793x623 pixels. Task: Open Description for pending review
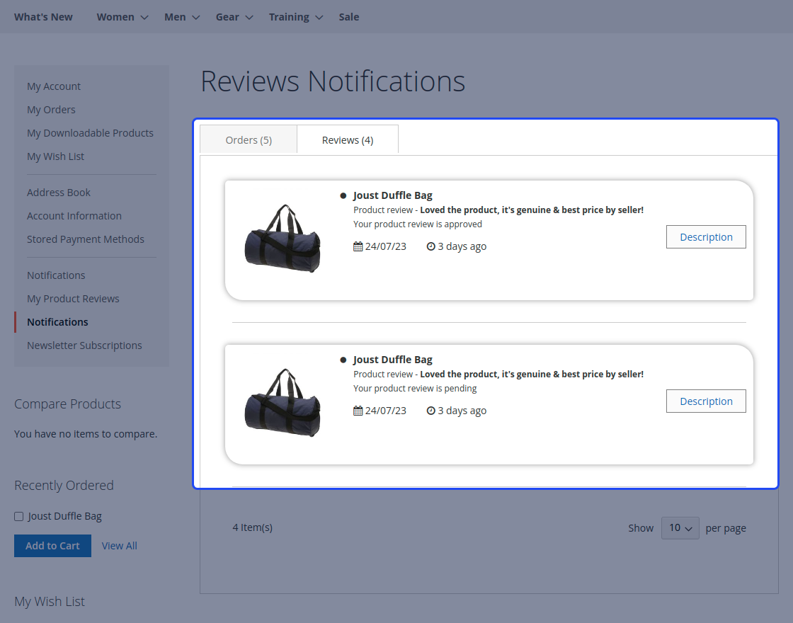(706, 401)
